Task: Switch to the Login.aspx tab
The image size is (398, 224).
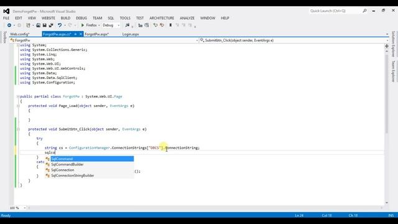Action: point(131,34)
